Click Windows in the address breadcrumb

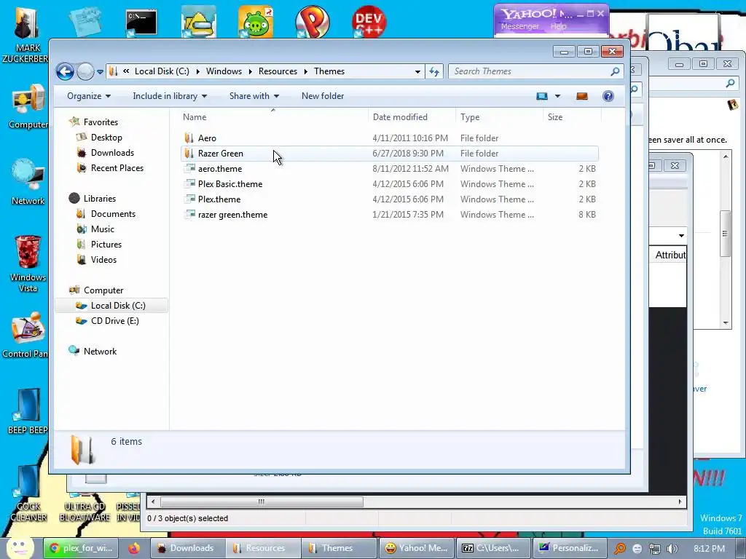click(224, 71)
